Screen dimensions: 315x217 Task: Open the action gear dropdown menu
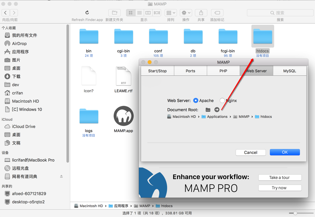(x=186, y=13)
